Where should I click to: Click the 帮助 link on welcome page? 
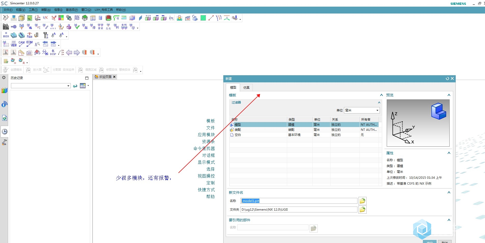pos(211,197)
